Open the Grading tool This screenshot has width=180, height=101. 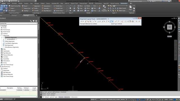pyautogui.click(x=26, y=11)
